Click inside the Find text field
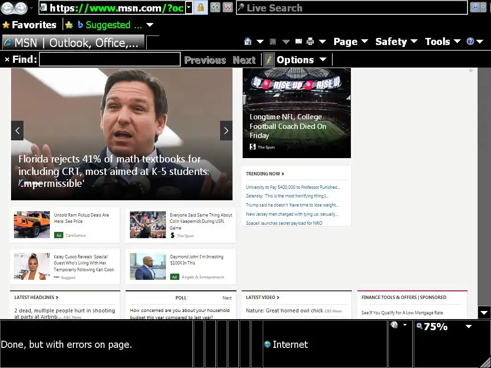 110,59
